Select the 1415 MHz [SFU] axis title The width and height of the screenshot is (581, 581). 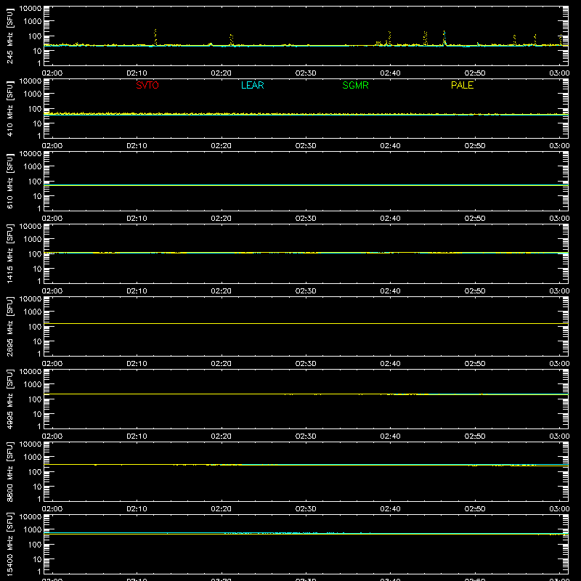pos(10,253)
